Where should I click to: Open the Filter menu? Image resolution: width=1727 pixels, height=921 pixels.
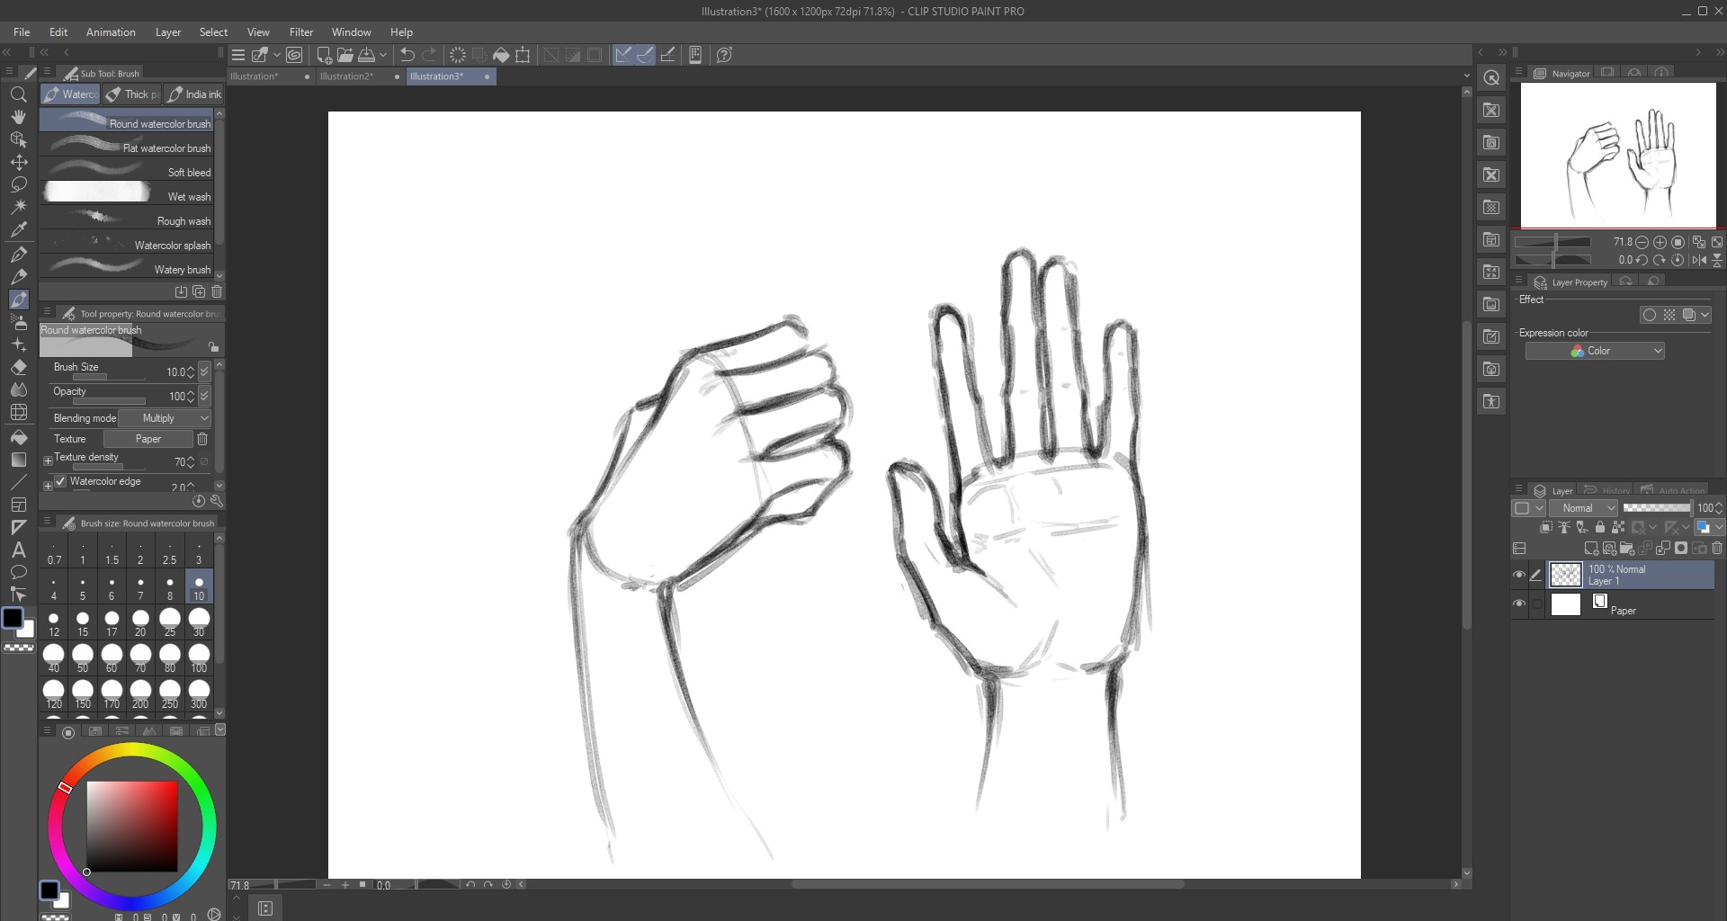pos(300,32)
